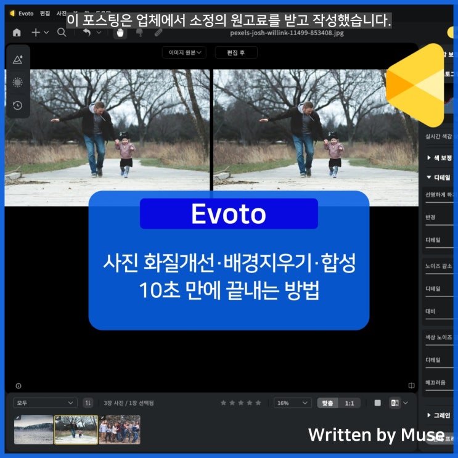Rate the photo with the third star
The image size is (458, 458).
pyautogui.click(x=241, y=403)
